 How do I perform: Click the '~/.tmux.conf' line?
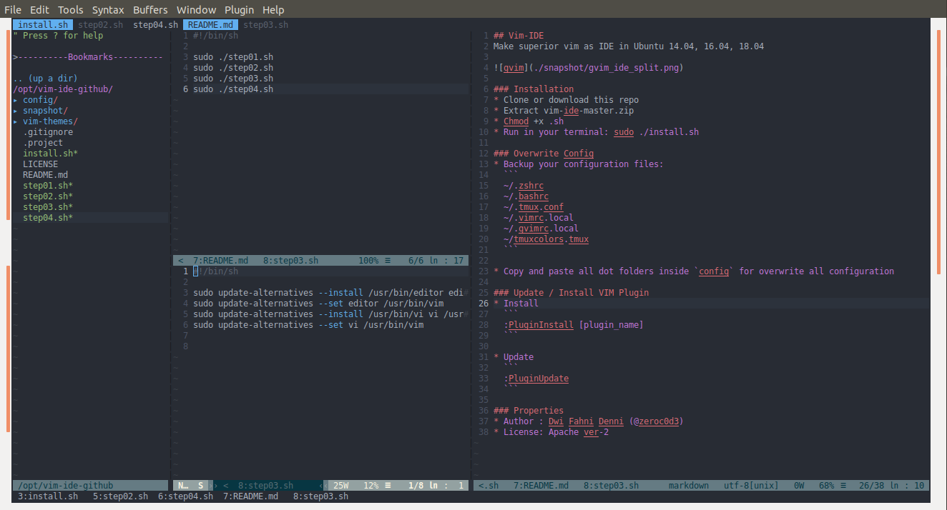[534, 207]
